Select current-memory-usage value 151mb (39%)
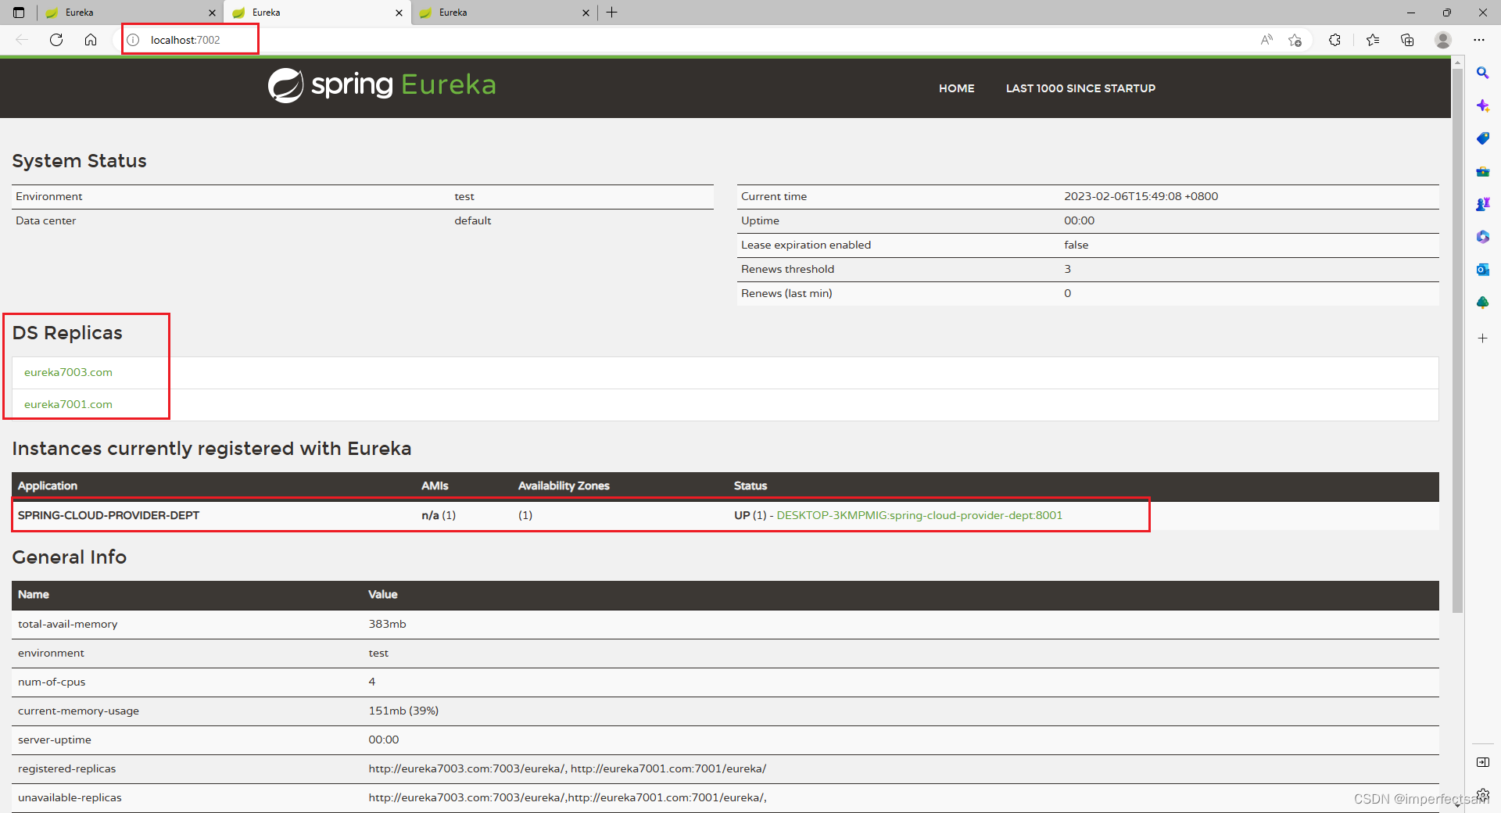1501x813 pixels. coord(403,711)
